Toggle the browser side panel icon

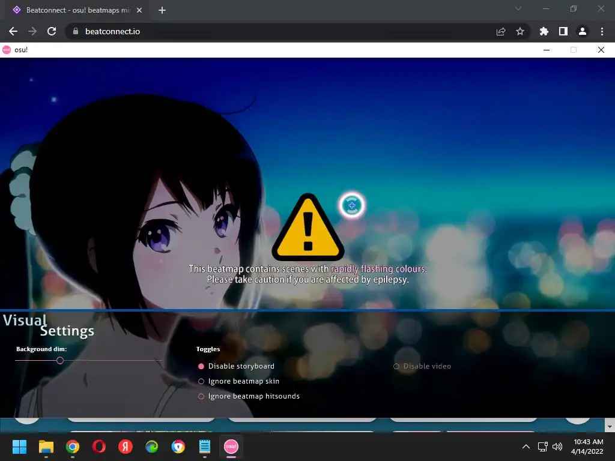point(563,31)
